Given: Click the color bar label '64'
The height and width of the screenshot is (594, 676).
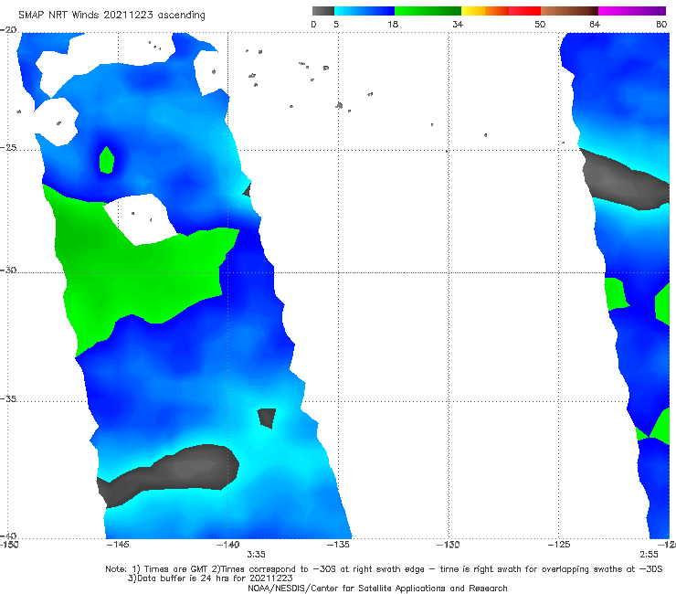Looking at the screenshot, I should coord(595,24).
